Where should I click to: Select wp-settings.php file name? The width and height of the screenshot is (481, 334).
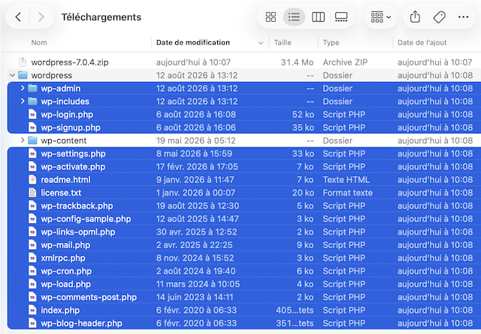click(x=74, y=153)
